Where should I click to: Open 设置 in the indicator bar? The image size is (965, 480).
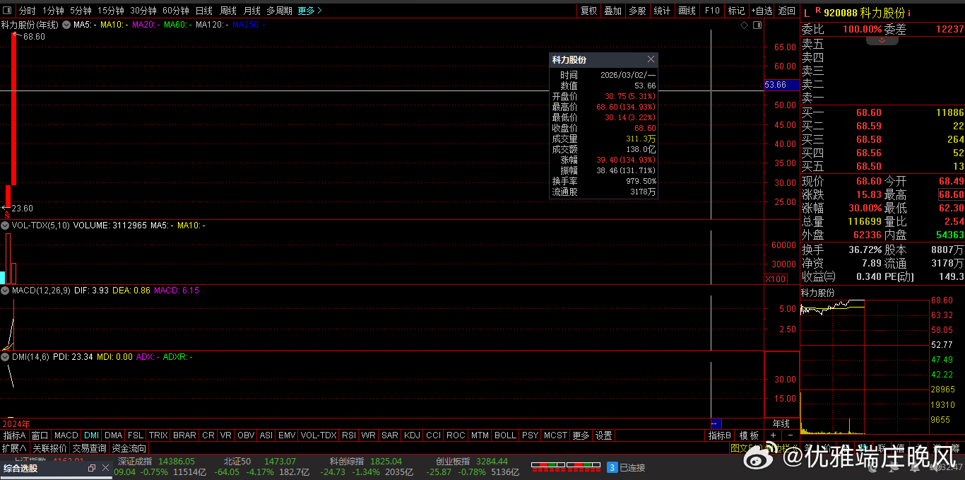pos(603,435)
